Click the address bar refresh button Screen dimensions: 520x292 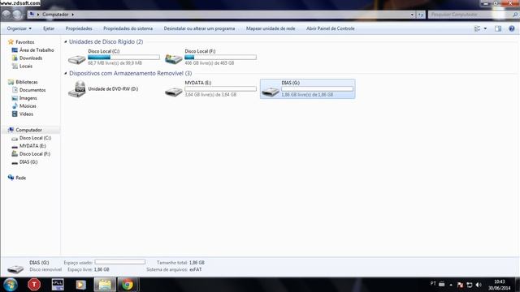point(421,15)
